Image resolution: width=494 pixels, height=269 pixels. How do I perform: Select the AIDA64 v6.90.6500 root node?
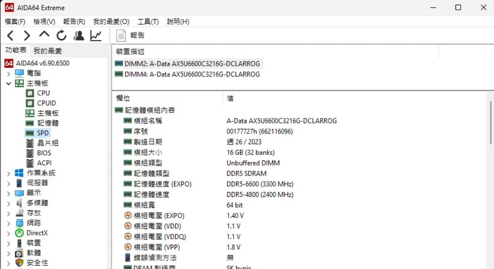click(42, 63)
